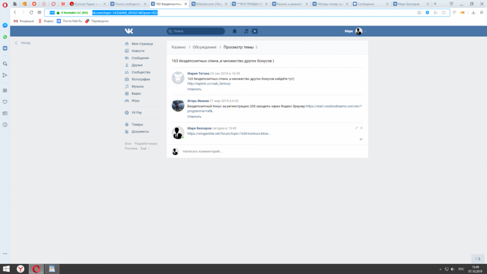Open history clock in Opera sidebar

pyautogui.click(x=5, y=125)
